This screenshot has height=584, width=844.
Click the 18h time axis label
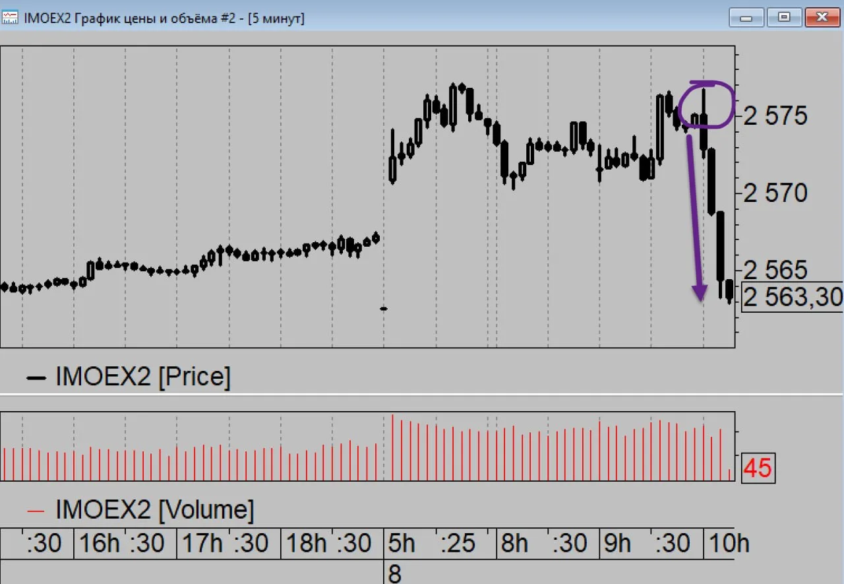(x=307, y=544)
